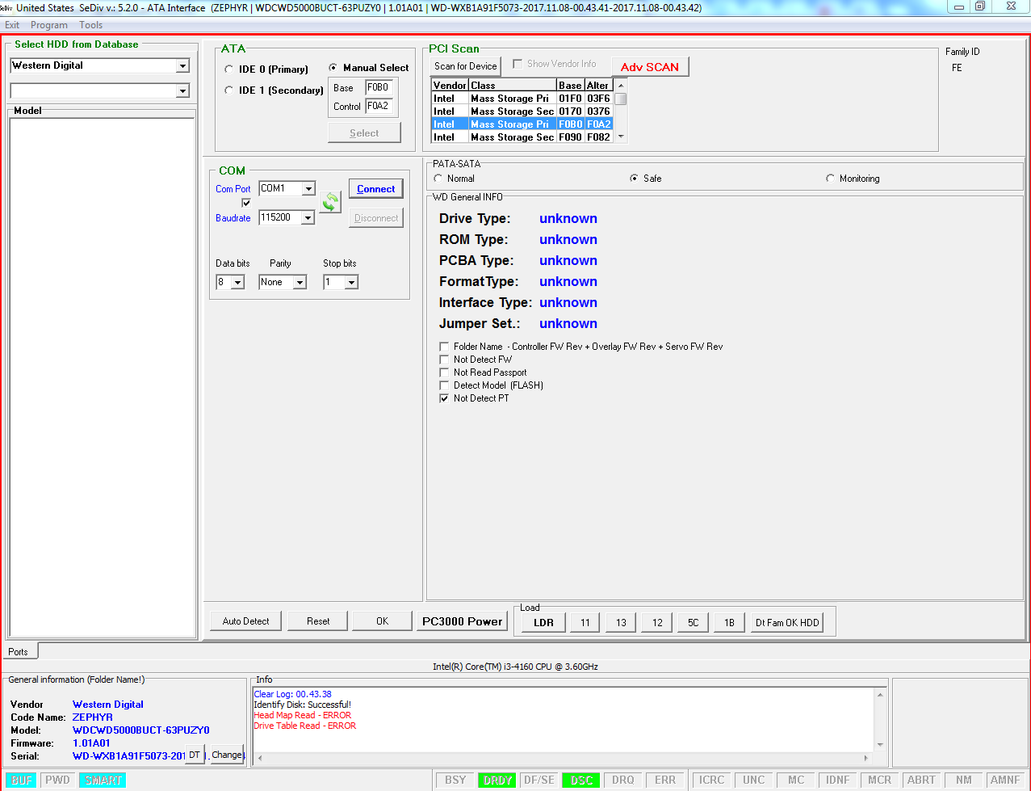This screenshot has height=791, width=1031.
Task: Click the Adv SCAN button
Action: (x=650, y=67)
